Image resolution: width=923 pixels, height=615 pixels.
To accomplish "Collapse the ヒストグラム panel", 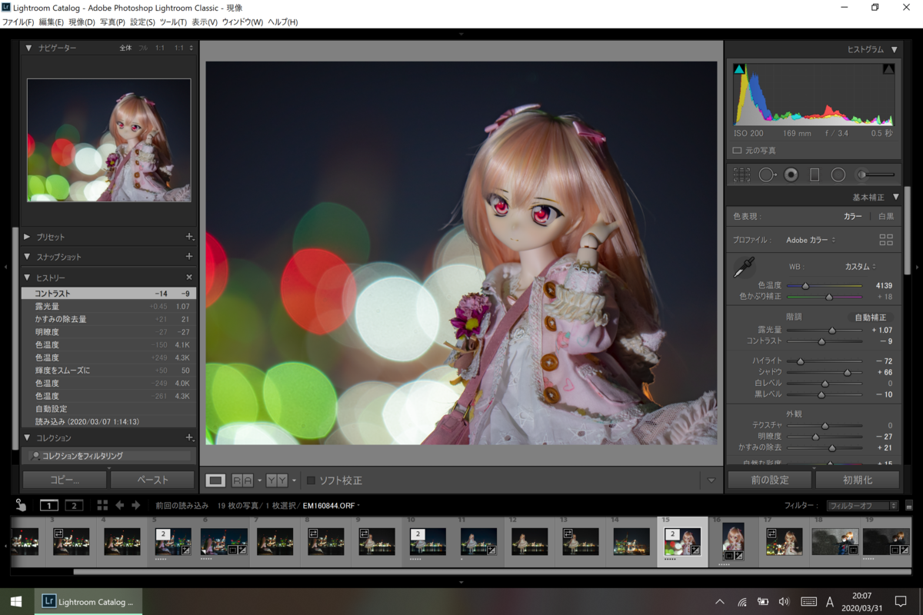I will click(894, 49).
